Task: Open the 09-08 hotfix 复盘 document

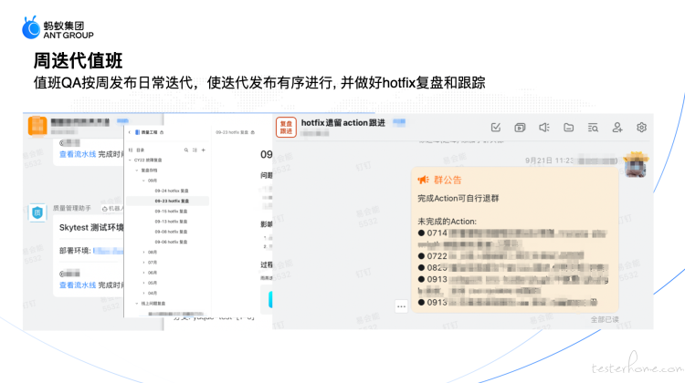Action: pyautogui.click(x=171, y=232)
